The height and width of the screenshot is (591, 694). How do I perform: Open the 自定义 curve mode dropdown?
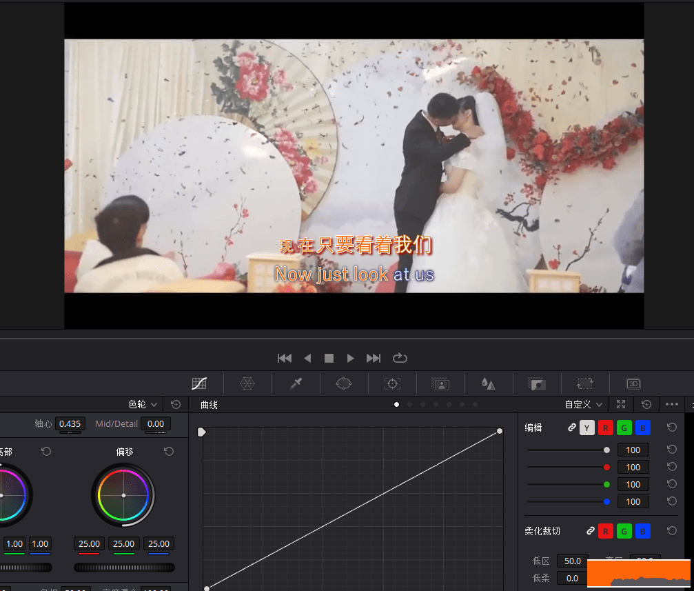[x=583, y=404]
